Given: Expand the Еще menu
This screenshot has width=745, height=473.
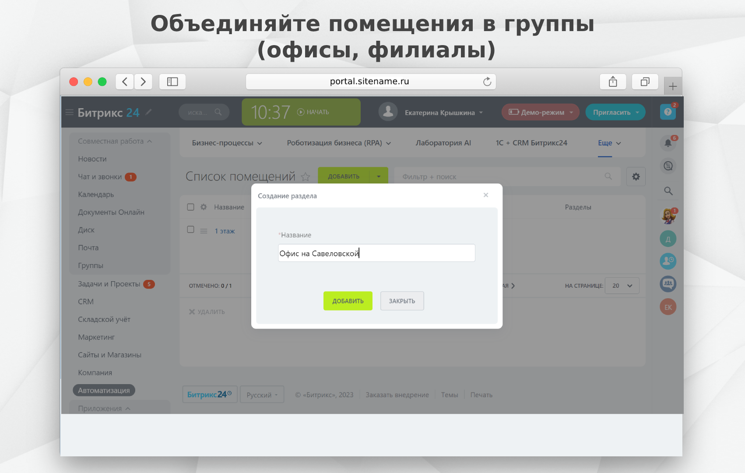Looking at the screenshot, I should coord(609,143).
